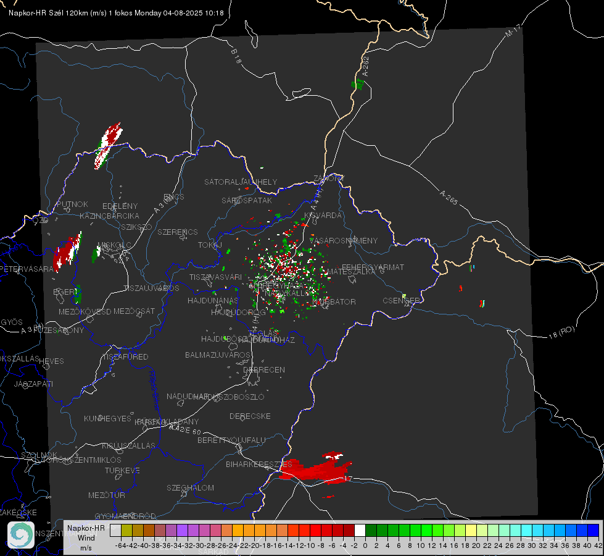Image resolution: width=604 pixels, height=556 pixels.
Task: Click the PUTNOK city label
Action: (x=72, y=204)
